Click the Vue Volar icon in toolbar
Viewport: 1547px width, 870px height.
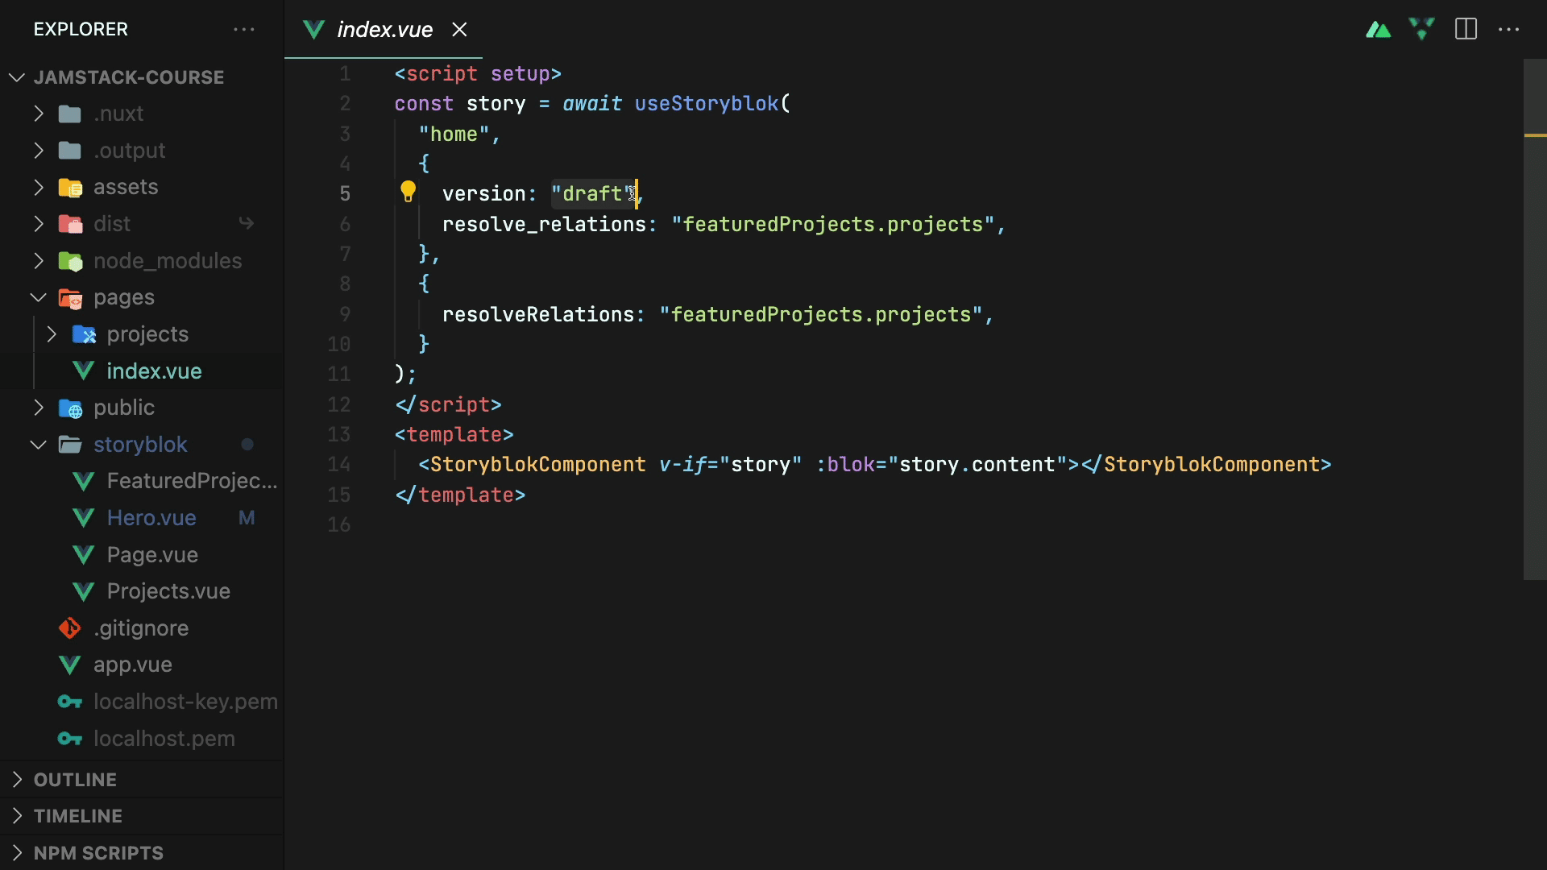click(1421, 29)
